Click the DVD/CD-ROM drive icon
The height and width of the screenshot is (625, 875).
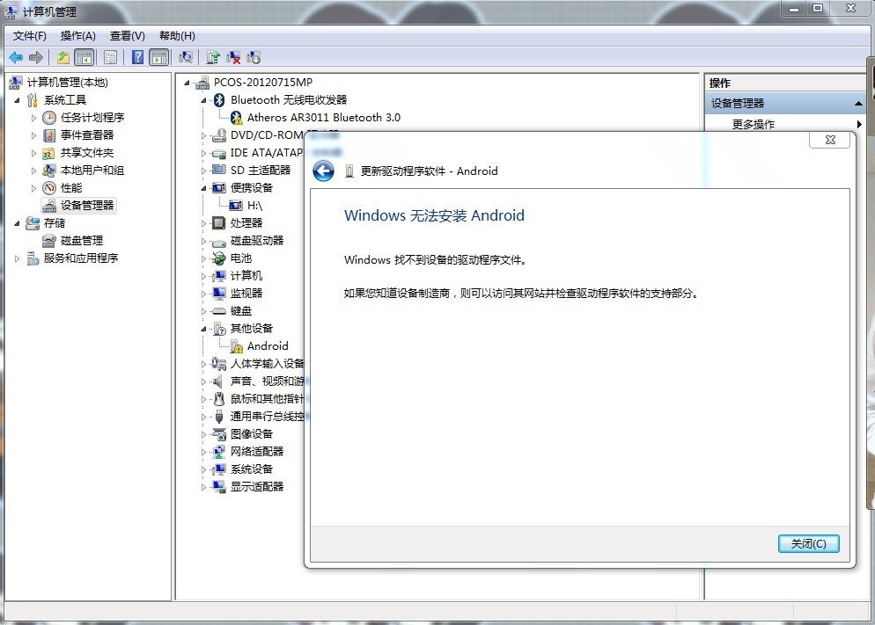(x=219, y=135)
